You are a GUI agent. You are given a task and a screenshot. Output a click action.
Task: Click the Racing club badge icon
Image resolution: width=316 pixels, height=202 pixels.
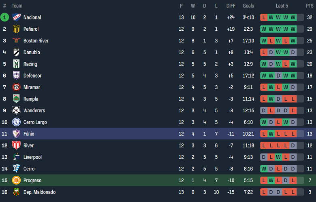[16, 64]
